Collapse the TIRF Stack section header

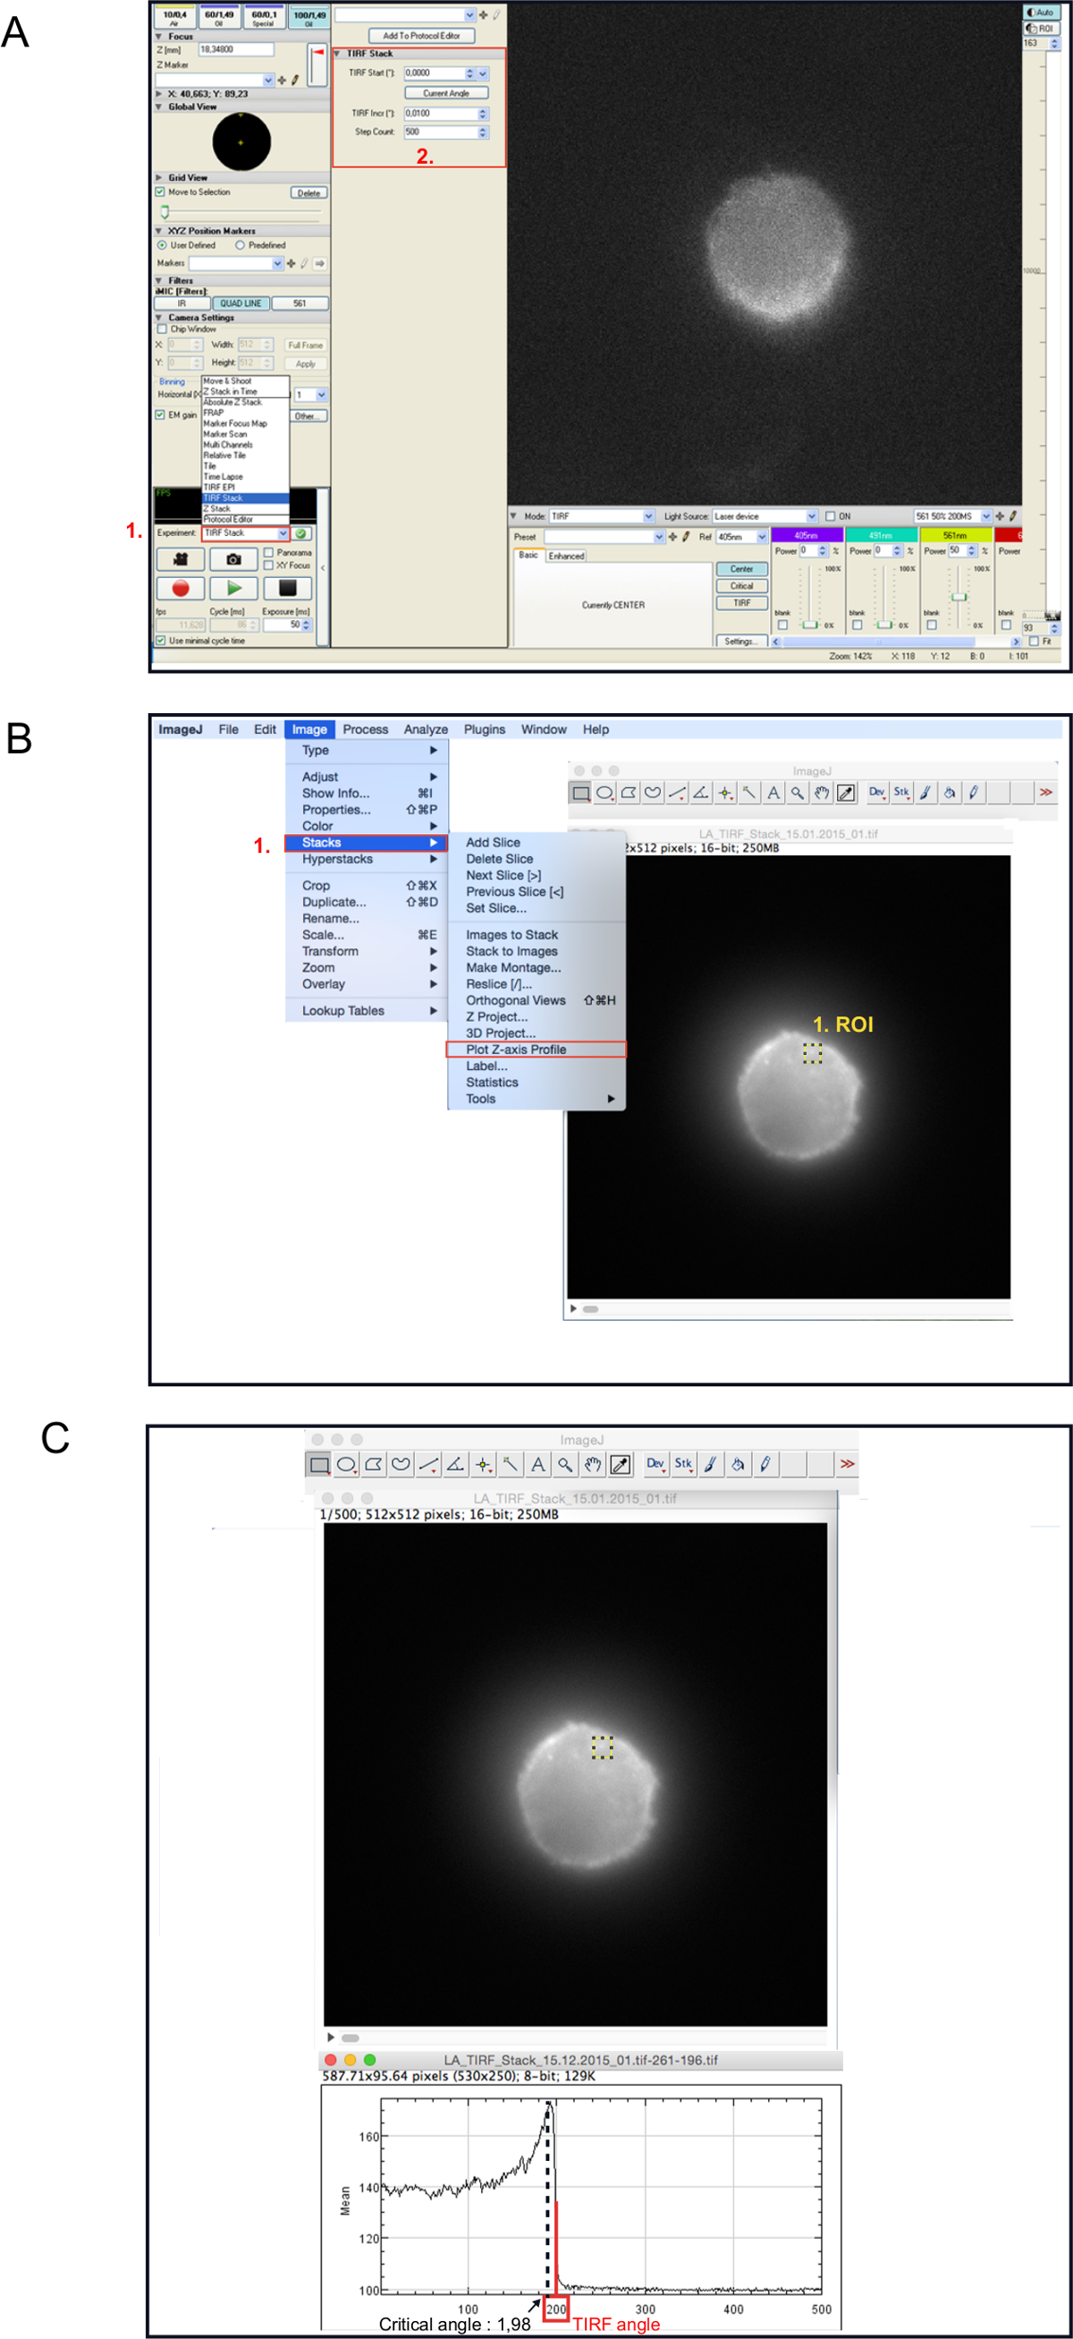(x=338, y=54)
